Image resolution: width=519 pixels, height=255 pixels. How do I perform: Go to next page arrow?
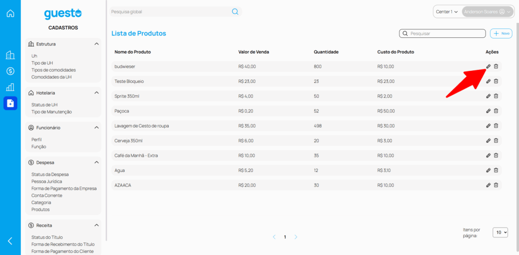(x=296, y=237)
